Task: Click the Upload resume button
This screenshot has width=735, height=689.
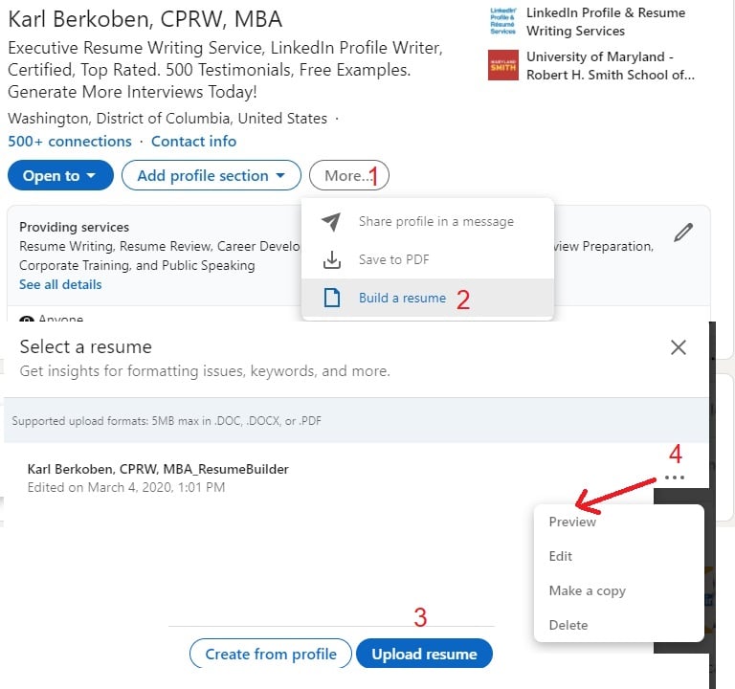Action: pos(424,654)
